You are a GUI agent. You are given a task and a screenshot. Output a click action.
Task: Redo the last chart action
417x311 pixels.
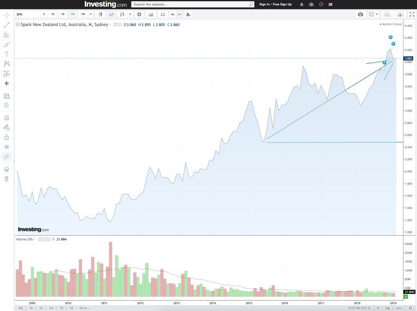pyautogui.click(x=180, y=14)
